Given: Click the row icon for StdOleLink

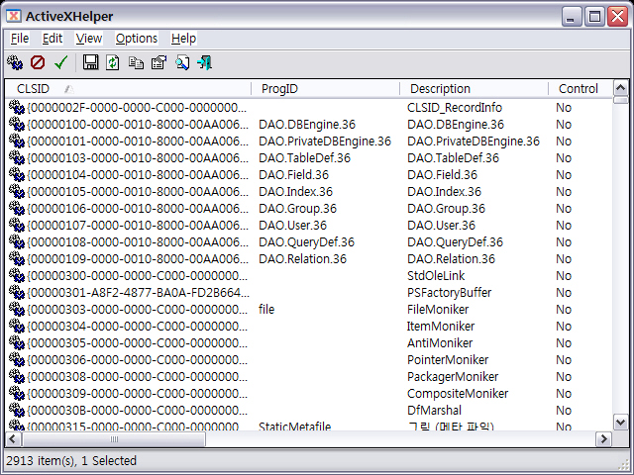Looking at the screenshot, I should pos(17,275).
